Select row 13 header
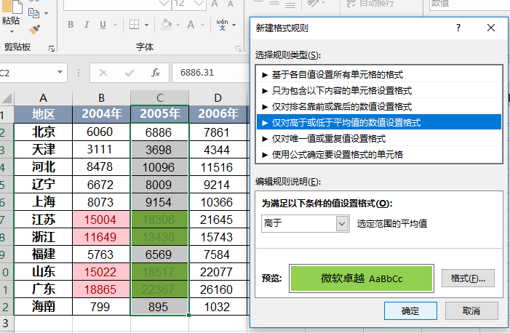Image resolution: width=510 pixels, height=333 pixels. pyautogui.click(x=6, y=324)
